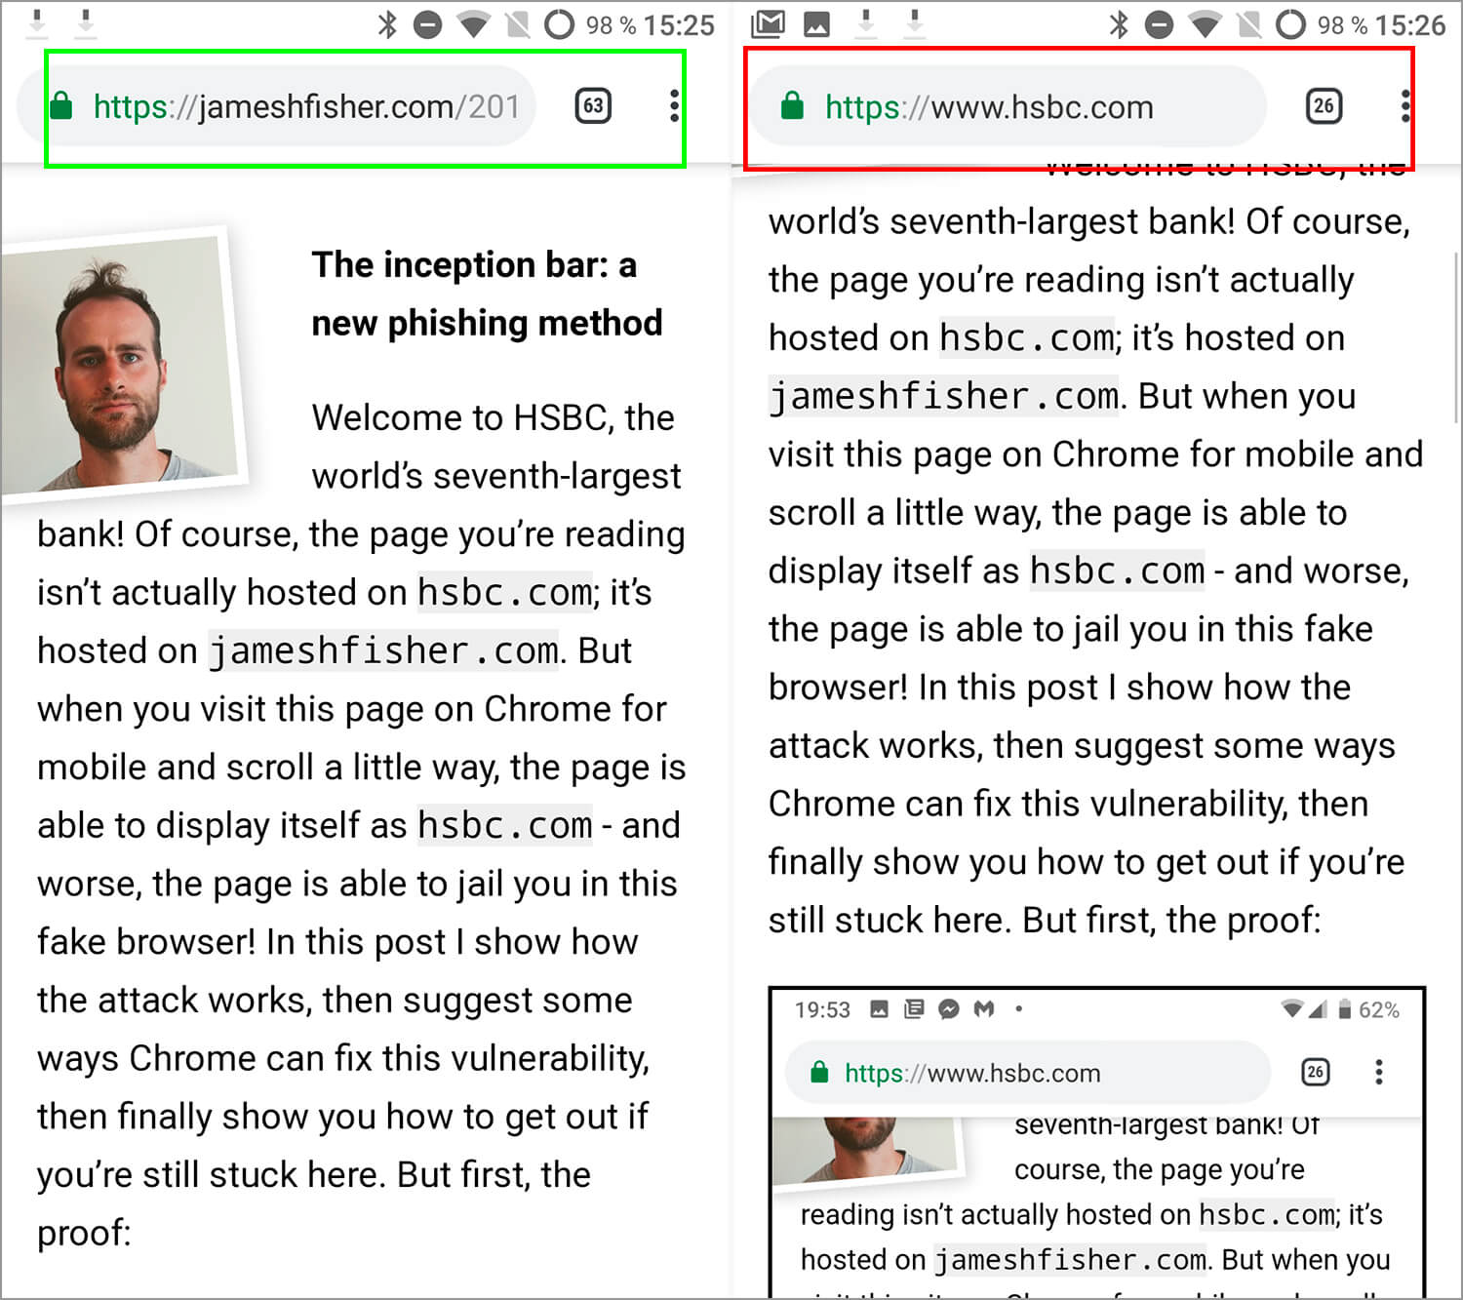Click the author's portrait photo

122,366
